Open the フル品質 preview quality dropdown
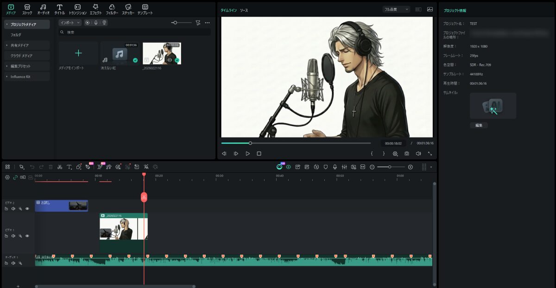The width and height of the screenshot is (556, 288). point(396,9)
